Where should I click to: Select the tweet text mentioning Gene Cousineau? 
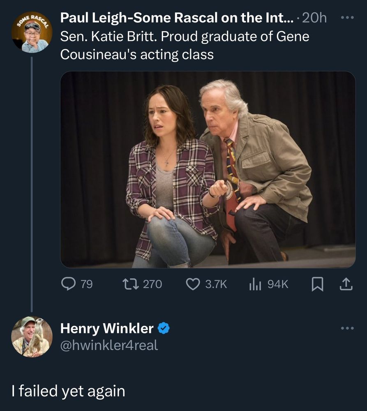184,45
